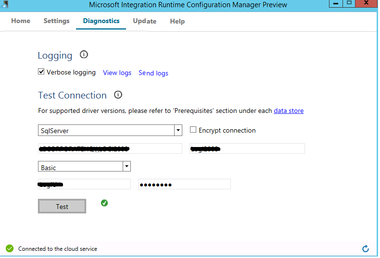The image size is (380, 258).
Task: Maximize the Configuration Manager window
Action: [349, 3]
